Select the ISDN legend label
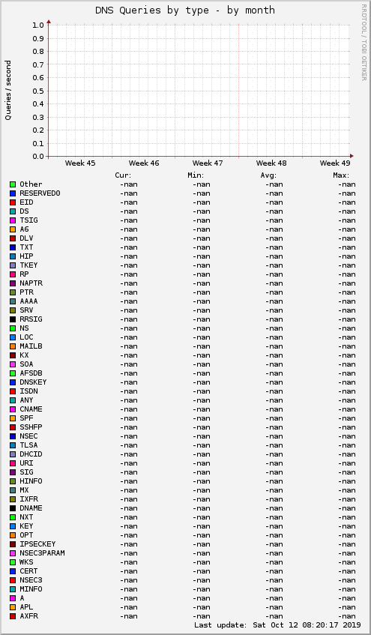The height and width of the screenshot is (635, 371). click(28, 391)
